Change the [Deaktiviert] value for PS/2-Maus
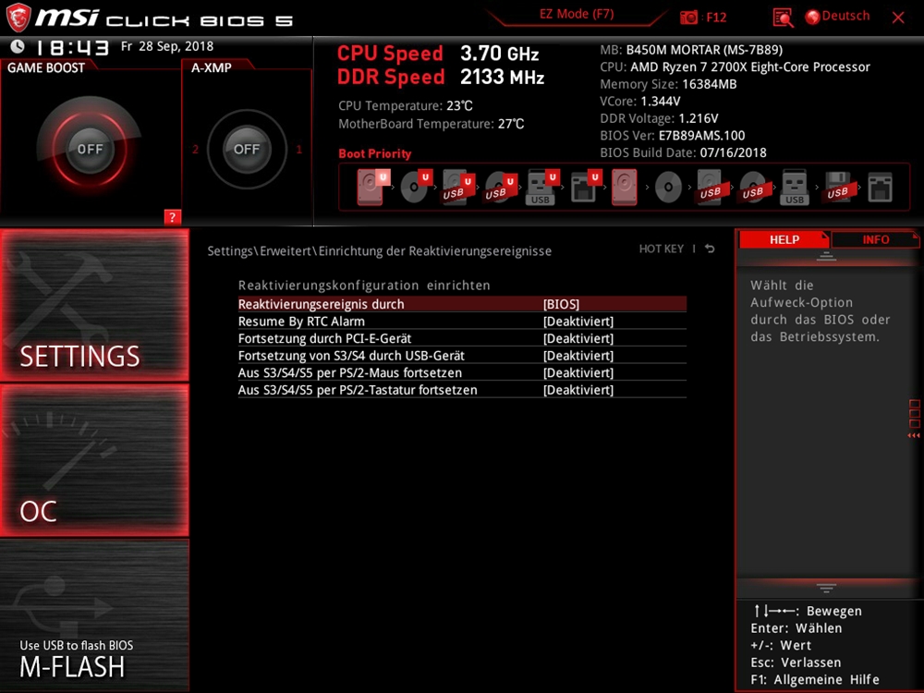Image resolution: width=924 pixels, height=693 pixels. click(578, 372)
